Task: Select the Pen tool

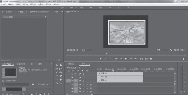Action: 61,76
